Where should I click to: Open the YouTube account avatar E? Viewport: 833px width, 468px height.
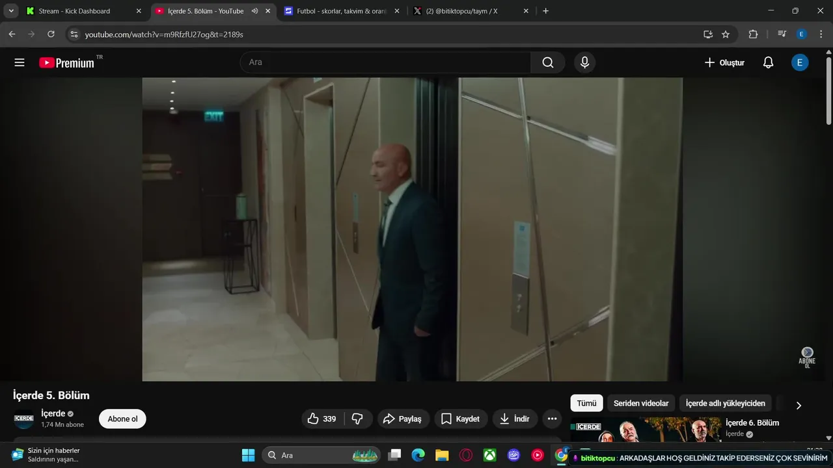[800, 62]
